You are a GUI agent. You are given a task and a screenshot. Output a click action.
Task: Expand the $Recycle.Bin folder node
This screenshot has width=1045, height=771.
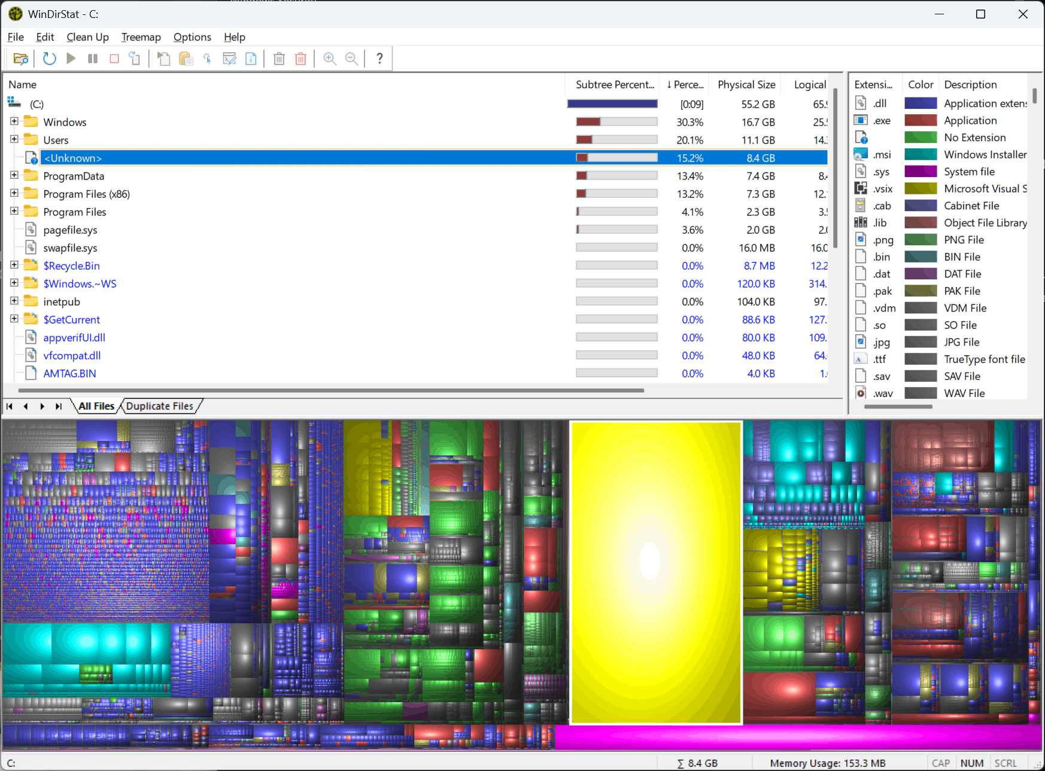[14, 265]
